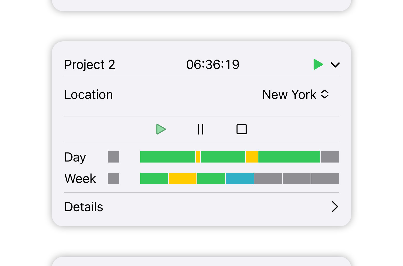Screen dimensions: 403x266
Task: Select the 06:36:19 elapsed time display
Action: (x=213, y=65)
